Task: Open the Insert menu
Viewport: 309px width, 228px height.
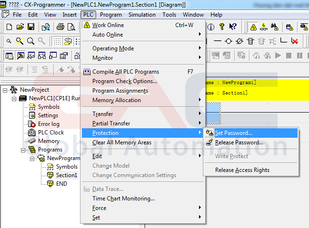Action: [x=70, y=15]
